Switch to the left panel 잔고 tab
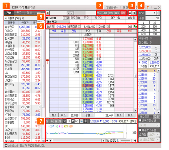The width and height of the screenshot is (169, 150). click(19, 13)
